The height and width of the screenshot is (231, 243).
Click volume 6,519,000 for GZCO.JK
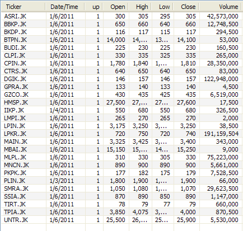224,95
